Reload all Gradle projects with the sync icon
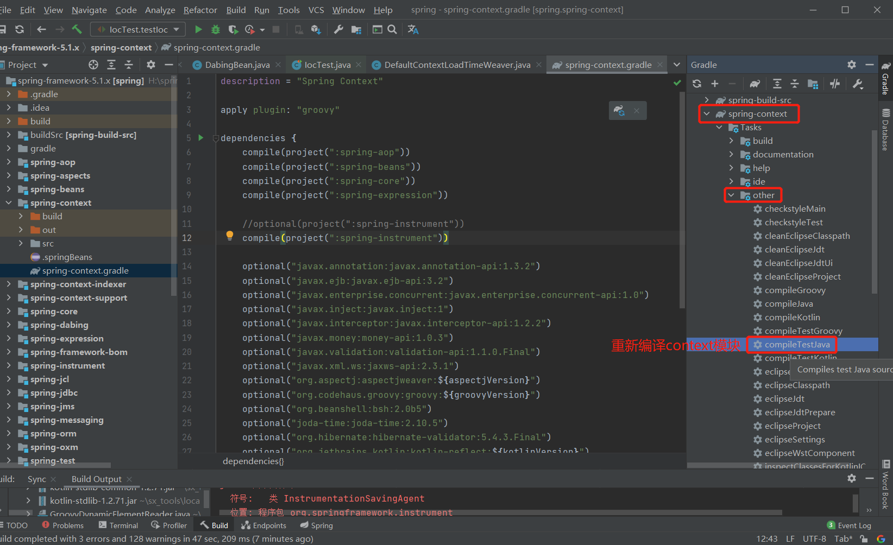This screenshot has width=893, height=545. [697, 84]
